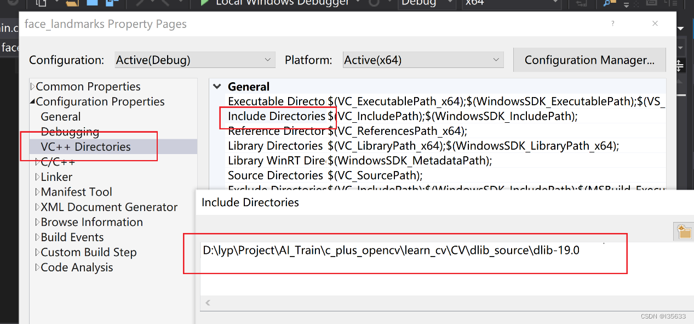
Task: Open the x64 platform toolbar dropdown
Action: point(510,3)
